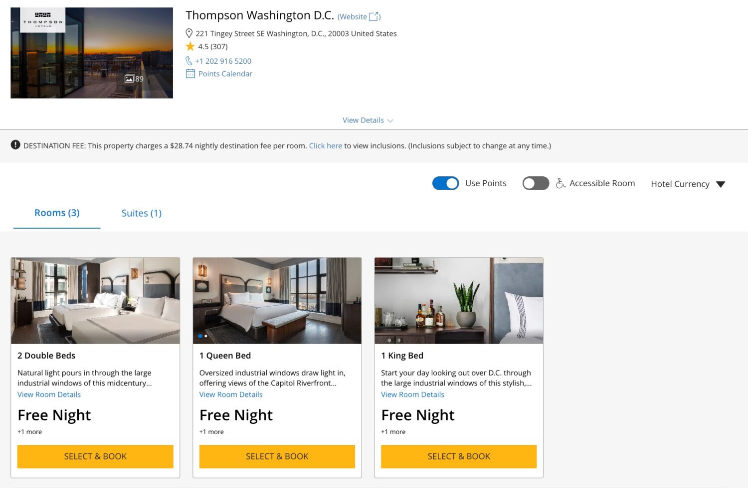The height and width of the screenshot is (488, 748).
Task: Click the photo count icon showing 89 images
Action: click(130, 78)
